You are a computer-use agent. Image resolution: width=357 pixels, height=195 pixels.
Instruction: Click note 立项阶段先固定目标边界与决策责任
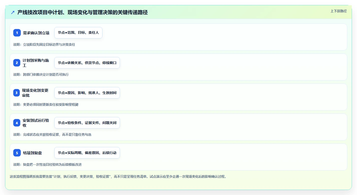[x=44, y=44]
